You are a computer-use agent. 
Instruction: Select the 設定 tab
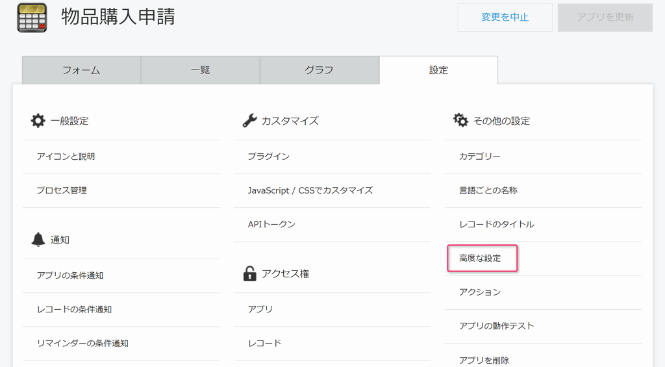pyautogui.click(x=438, y=70)
